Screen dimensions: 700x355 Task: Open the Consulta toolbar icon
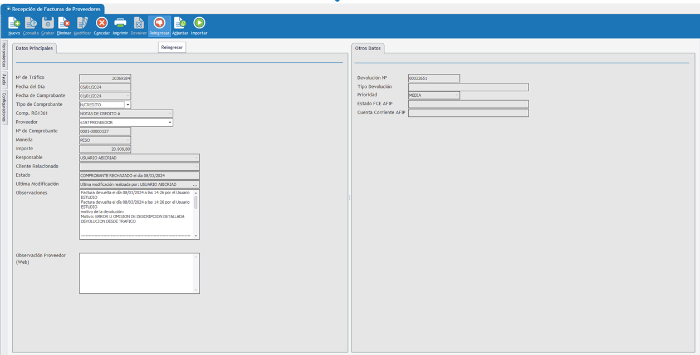pyautogui.click(x=31, y=26)
